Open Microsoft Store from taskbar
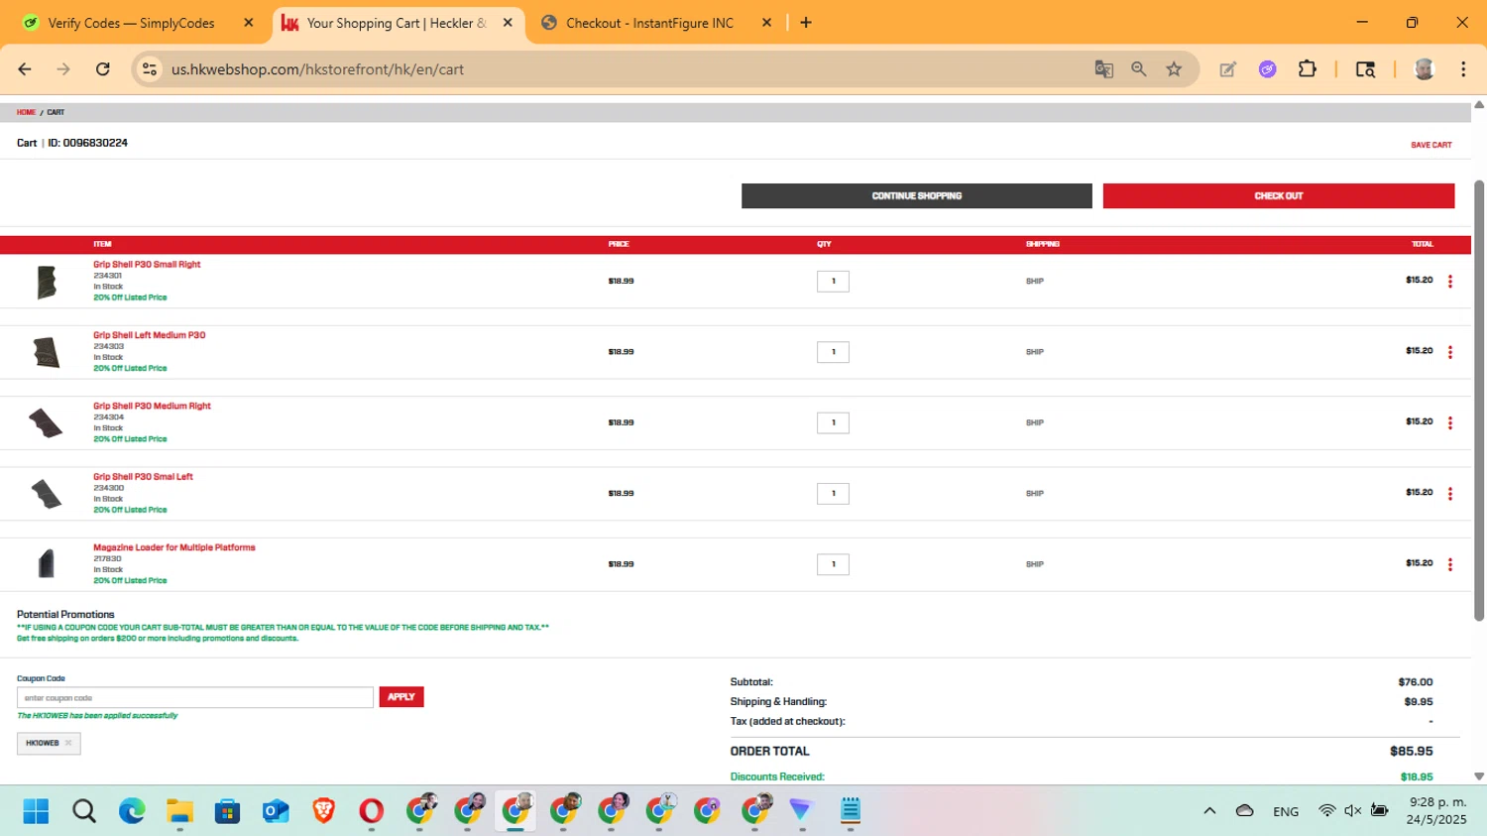 tap(228, 811)
